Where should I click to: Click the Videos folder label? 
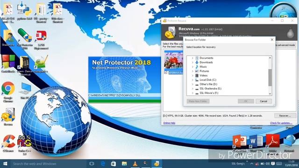click(204, 76)
